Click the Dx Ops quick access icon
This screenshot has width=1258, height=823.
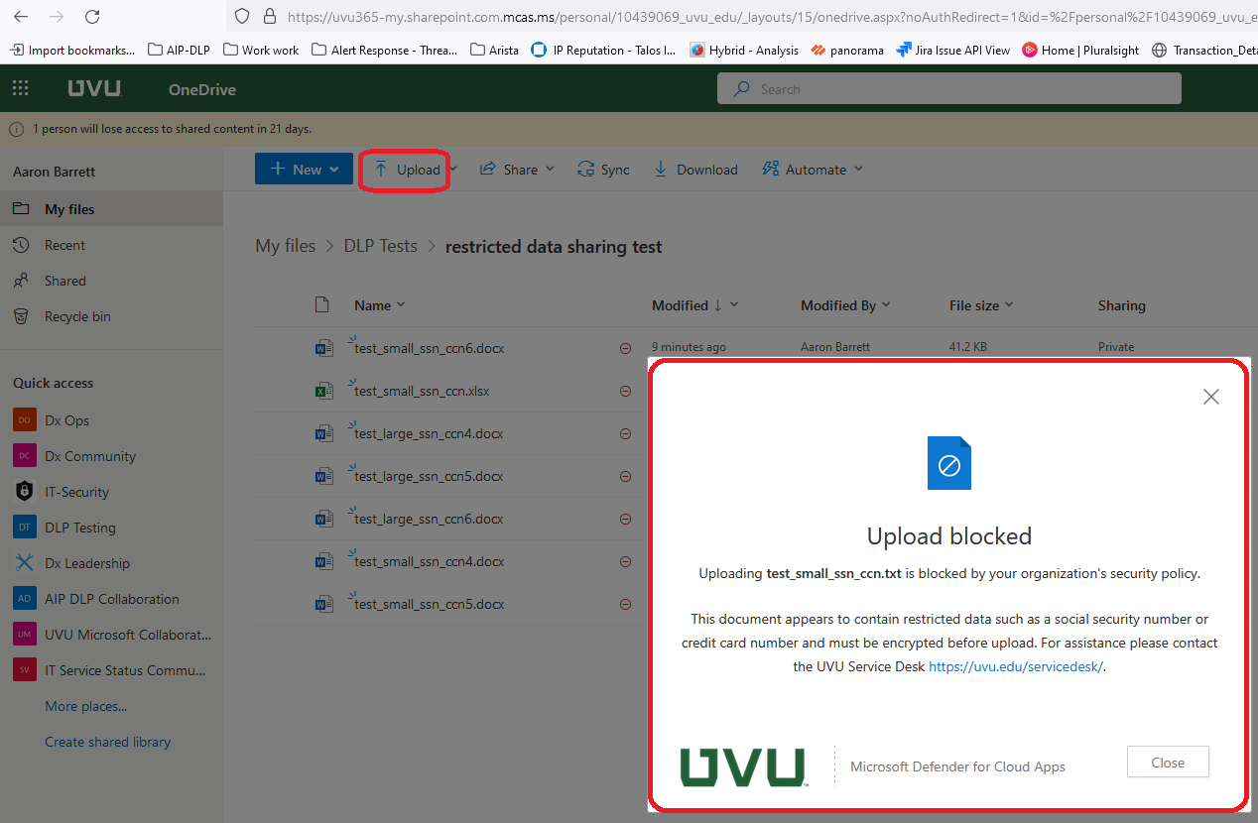point(24,419)
